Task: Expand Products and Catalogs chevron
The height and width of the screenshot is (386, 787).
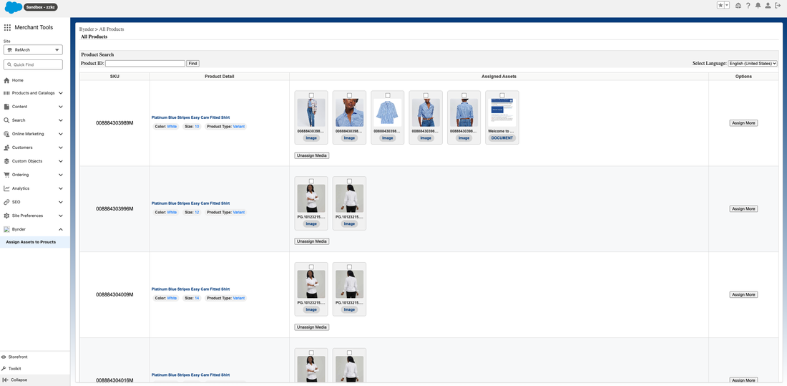Action: coord(61,93)
